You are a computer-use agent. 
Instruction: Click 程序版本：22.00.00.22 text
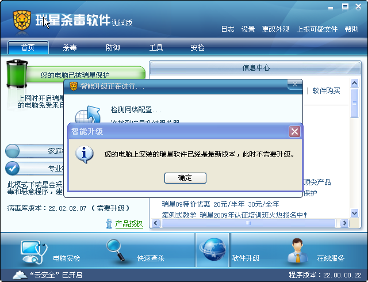point(325,275)
